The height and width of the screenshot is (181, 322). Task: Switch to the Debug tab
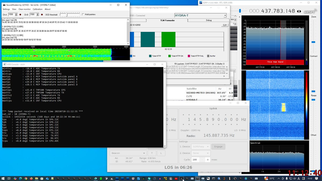coord(208,20)
